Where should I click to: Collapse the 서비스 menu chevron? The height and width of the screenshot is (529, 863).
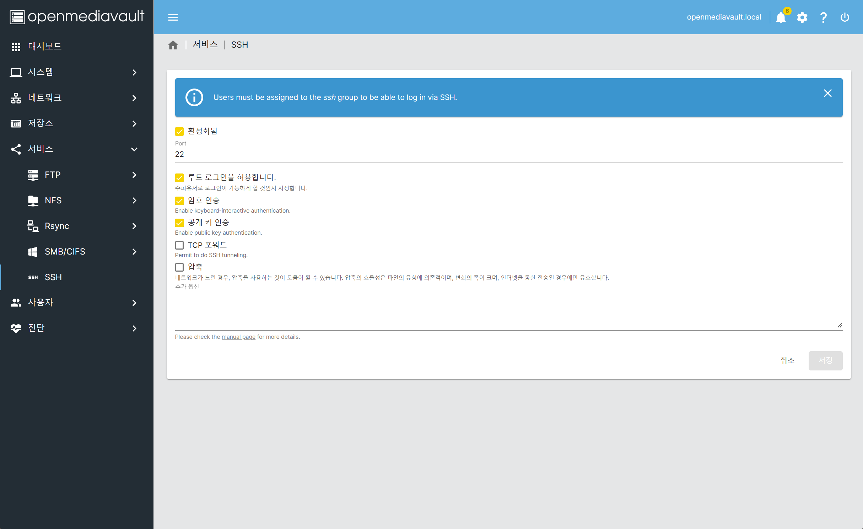point(134,149)
